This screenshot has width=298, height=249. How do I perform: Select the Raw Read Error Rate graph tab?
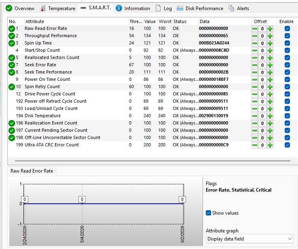coord(32,171)
